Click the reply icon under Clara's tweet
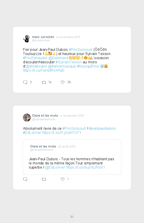The height and width of the screenshot is (223, 144). 25,179
